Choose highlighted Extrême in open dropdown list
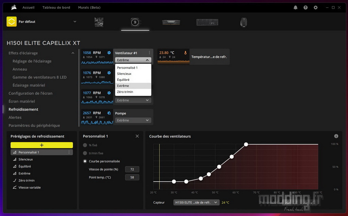The height and width of the screenshot is (216, 348). (x=133, y=86)
